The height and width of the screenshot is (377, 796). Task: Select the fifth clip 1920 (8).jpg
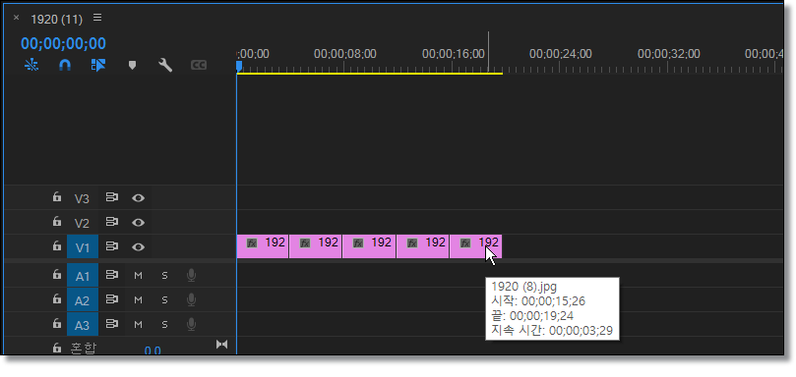click(x=475, y=246)
